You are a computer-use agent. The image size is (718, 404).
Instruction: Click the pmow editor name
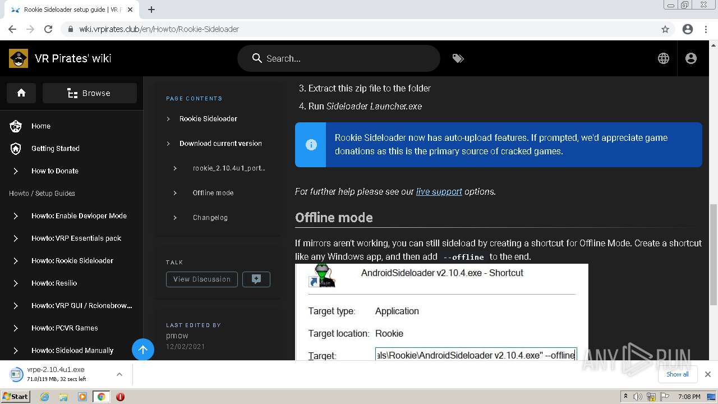tap(177, 336)
